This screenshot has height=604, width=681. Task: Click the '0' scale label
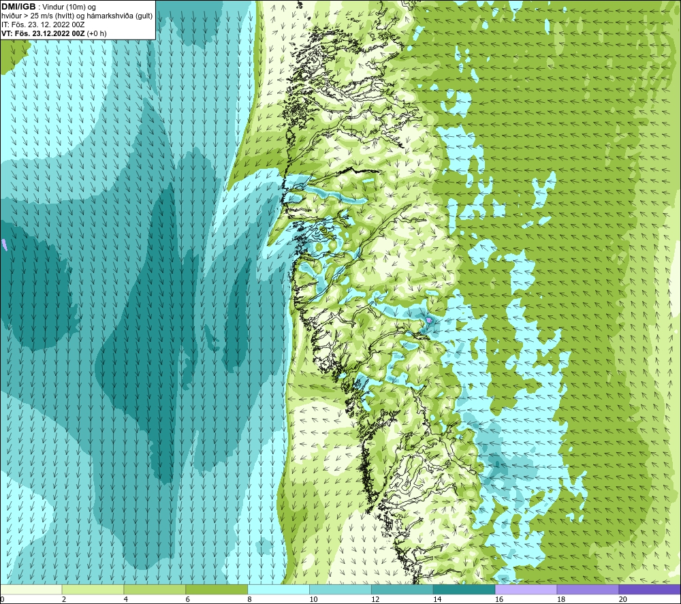[2, 599]
